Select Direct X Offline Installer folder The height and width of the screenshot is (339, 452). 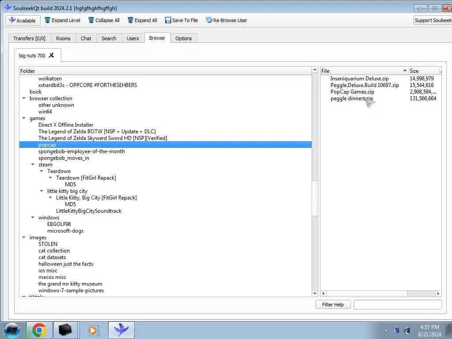66,125
